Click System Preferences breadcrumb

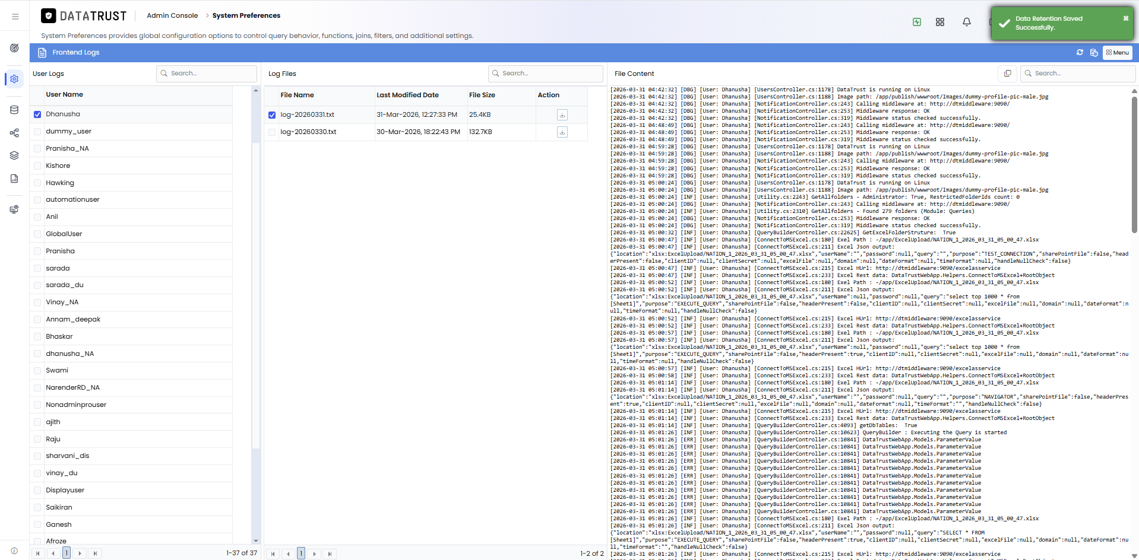coord(246,15)
